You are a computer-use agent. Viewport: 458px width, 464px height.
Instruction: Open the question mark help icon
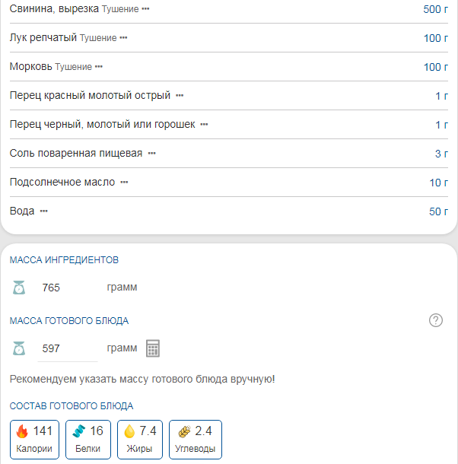[436, 320]
